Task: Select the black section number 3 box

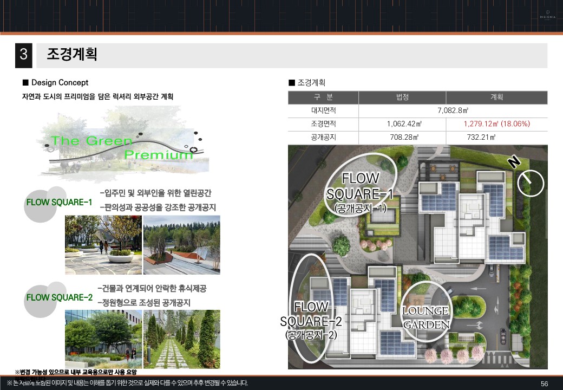Action: (x=24, y=55)
